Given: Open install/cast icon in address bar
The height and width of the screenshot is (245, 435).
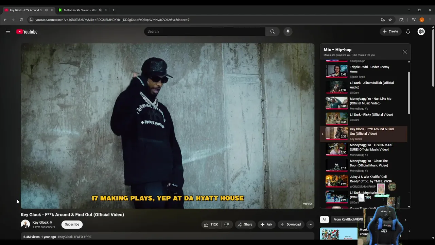Looking at the screenshot, I should click(x=383, y=20).
